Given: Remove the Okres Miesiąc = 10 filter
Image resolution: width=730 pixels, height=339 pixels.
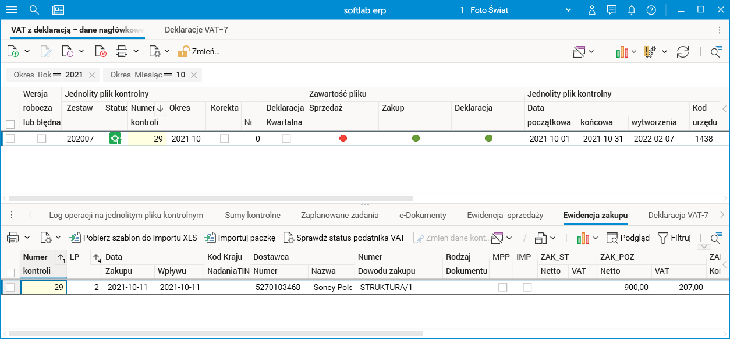Looking at the screenshot, I should pos(194,75).
